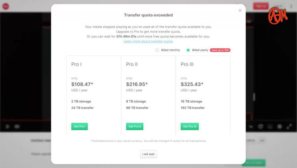
Task: Click the I will wait button
Action: pyautogui.click(x=148, y=154)
